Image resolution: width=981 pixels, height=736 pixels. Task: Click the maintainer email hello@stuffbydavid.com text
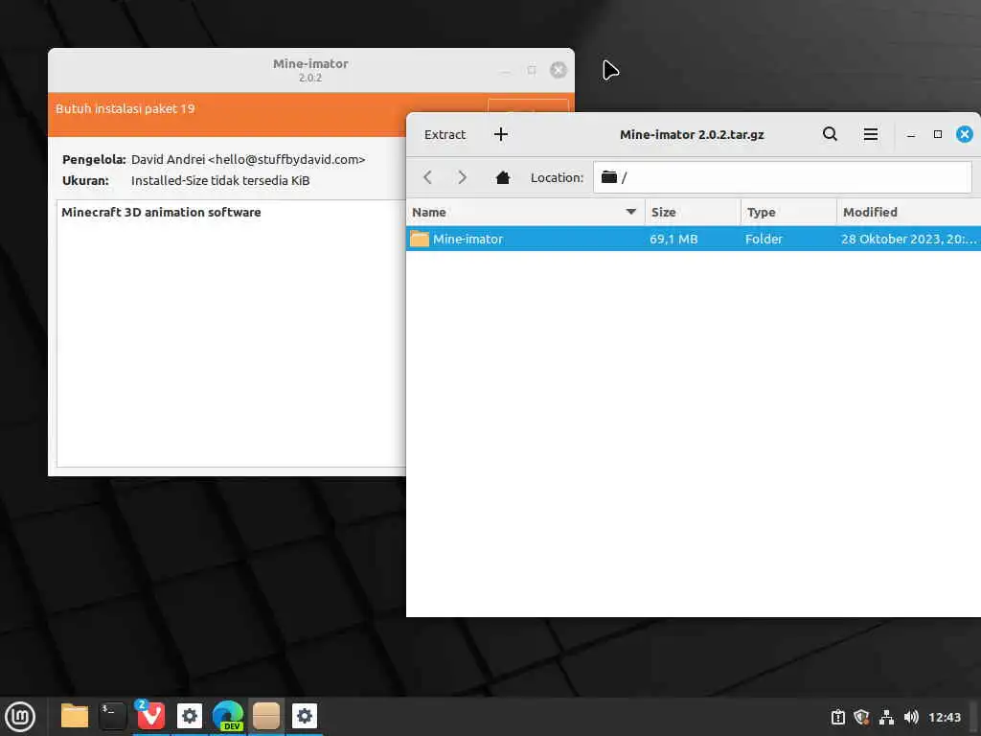286,160
